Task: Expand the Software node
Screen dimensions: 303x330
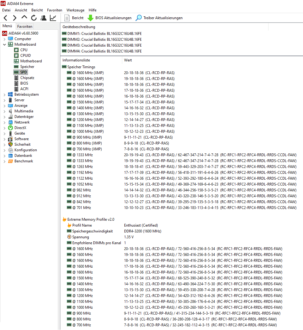Action: click(4, 139)
